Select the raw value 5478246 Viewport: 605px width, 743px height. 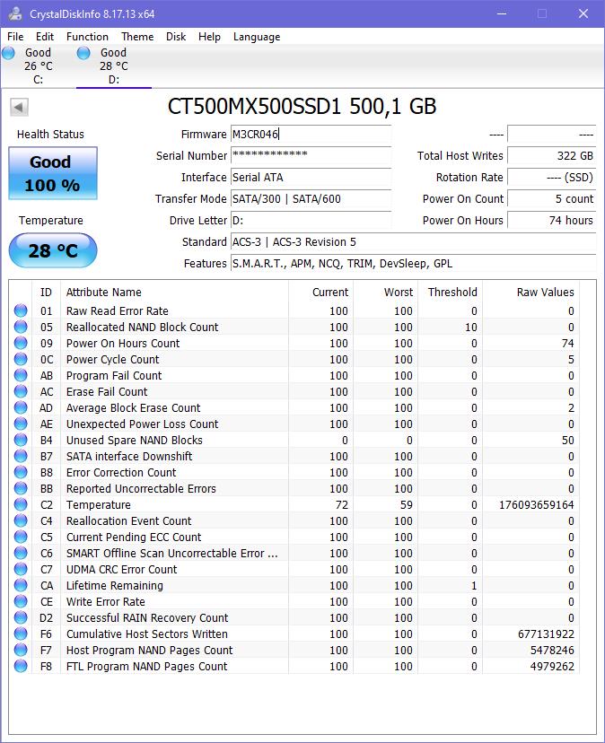(552, 650)
